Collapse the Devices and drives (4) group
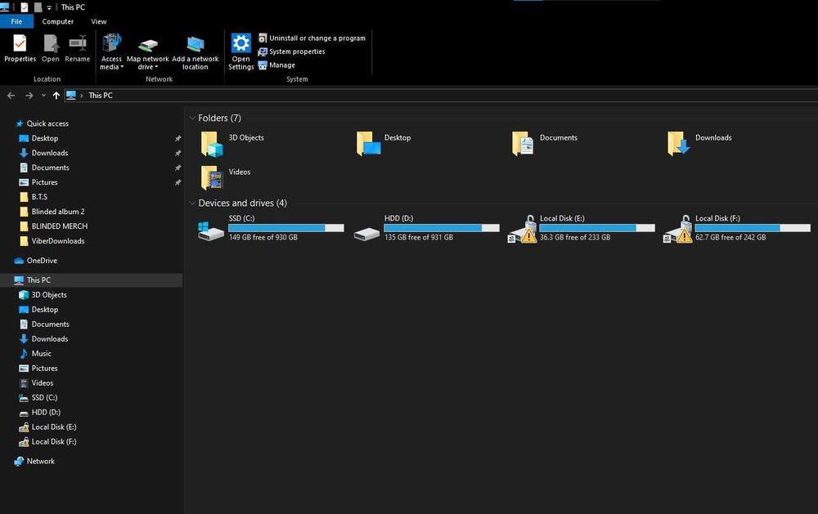The width and height of the screenshot is (818, 514). 192,203
